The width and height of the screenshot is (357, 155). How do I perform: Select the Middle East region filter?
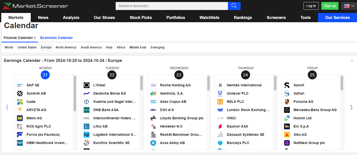(138, 47)
